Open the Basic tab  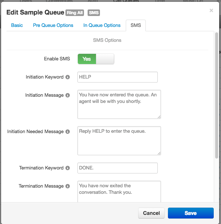click(17, 25)
